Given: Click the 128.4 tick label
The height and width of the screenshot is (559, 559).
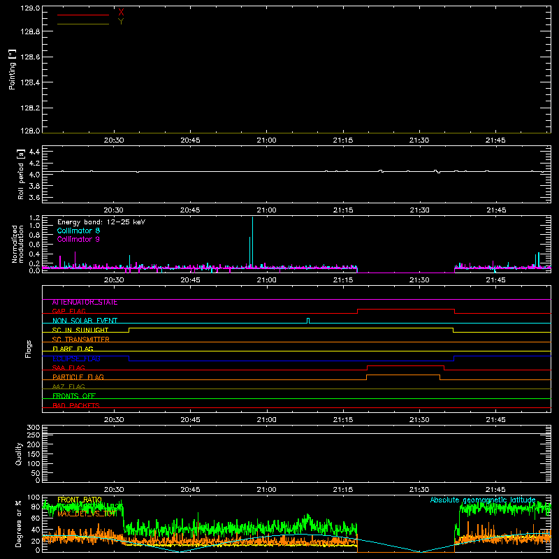Looking at the screenshot, I should tap(30, 82).
